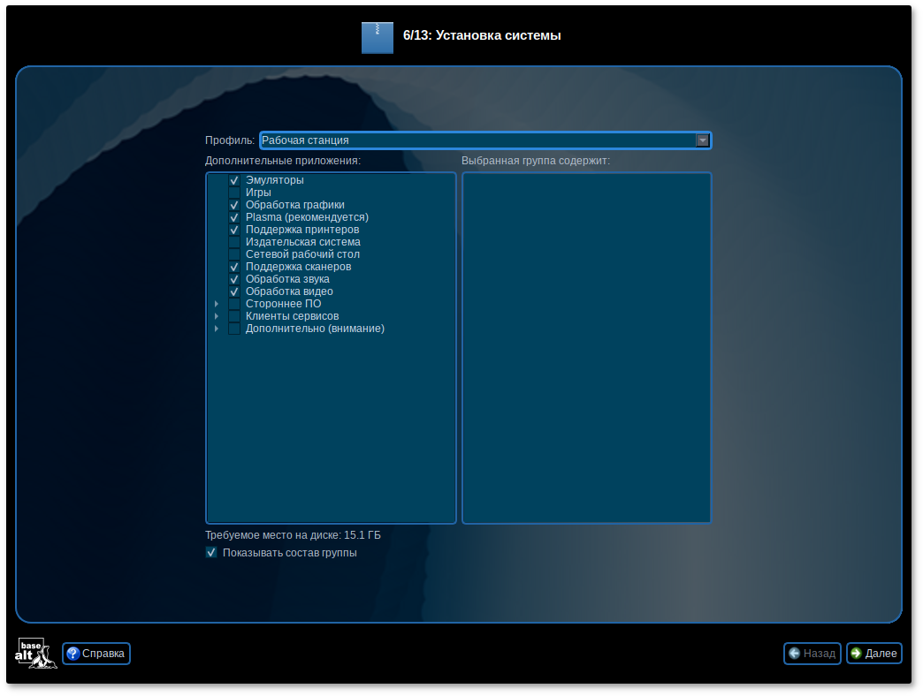The image size is (923, 696).
Task: Uncheck the Эмуляторы checkbox
Action: tap(234, 180)
